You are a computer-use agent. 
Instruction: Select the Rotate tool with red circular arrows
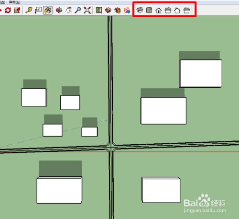[x=8, y=10]
